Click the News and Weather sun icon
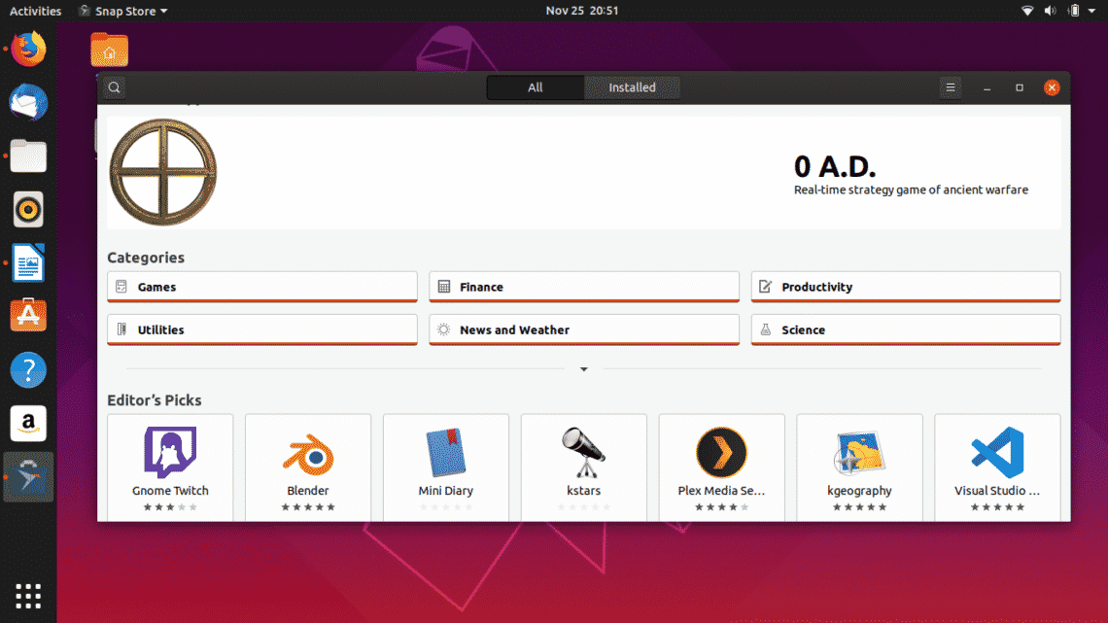Screen dimensions: 1108x623 point(444,329)
